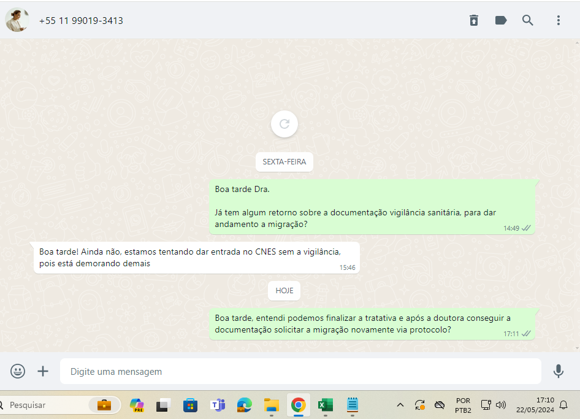Click the chat scrollbar down arrow
This screenshot has width=580, height=419.
pos(578,348)
